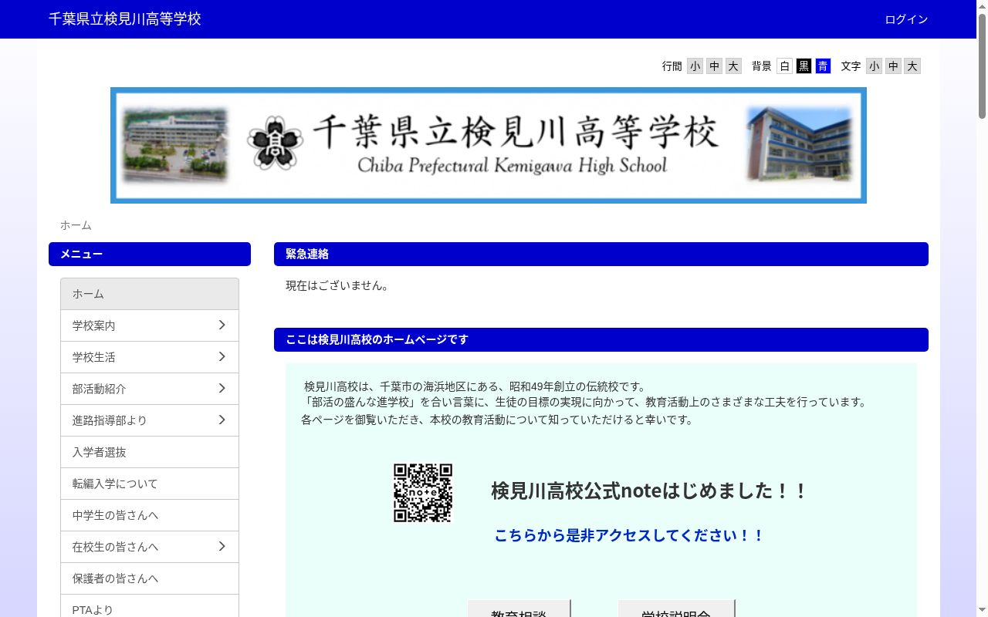The width and height of the screenshot is (988, 617).
Task: Select ホーム in the side menu
Action: tap(150, 294)
